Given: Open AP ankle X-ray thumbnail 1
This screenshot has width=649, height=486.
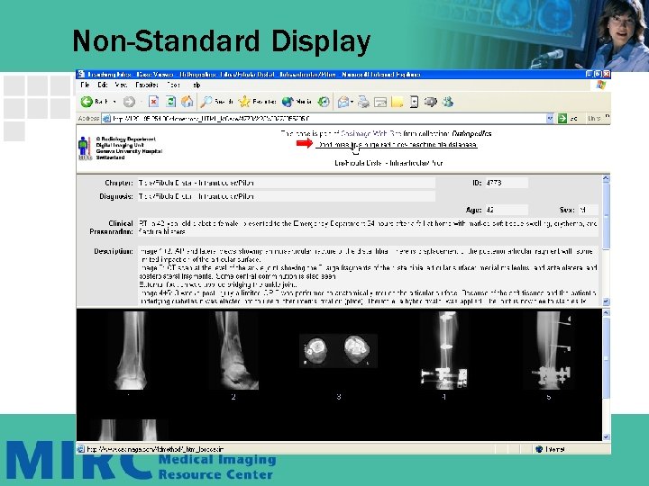Looking at the screenshot, I should 131,350.
